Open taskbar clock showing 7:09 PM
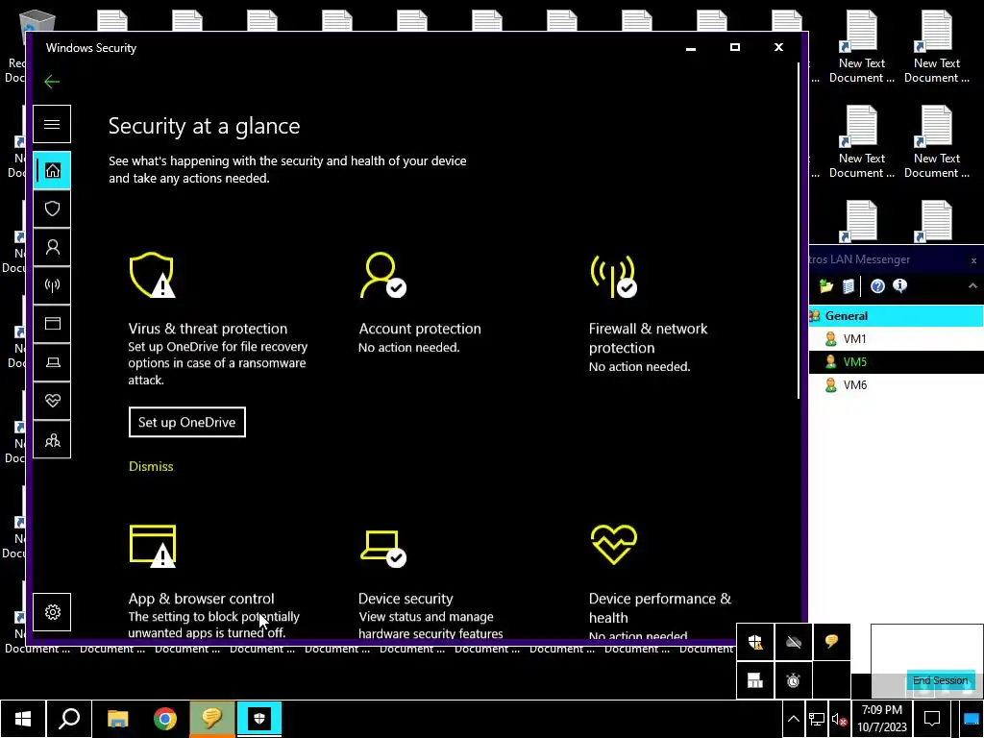984x738 pixels. tap(882, 719)
